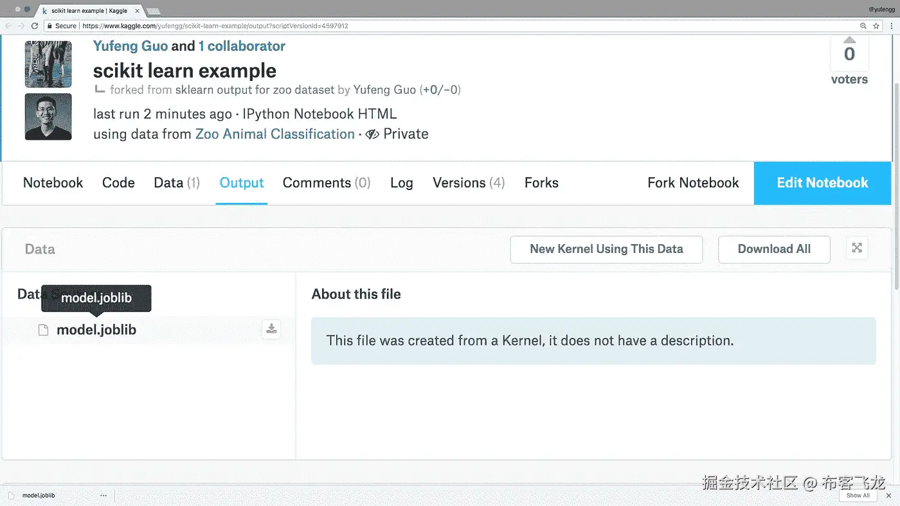Viewport: 900px width, 506px height.
Task: Select the Versions (4) tab
Action: pos(469,183)
